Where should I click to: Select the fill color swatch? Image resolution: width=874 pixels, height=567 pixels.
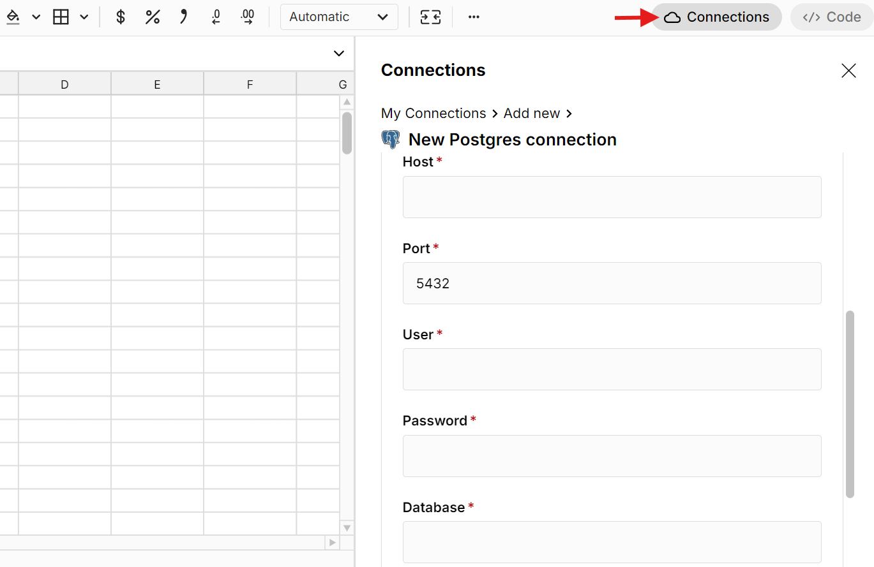click(13, 17)
